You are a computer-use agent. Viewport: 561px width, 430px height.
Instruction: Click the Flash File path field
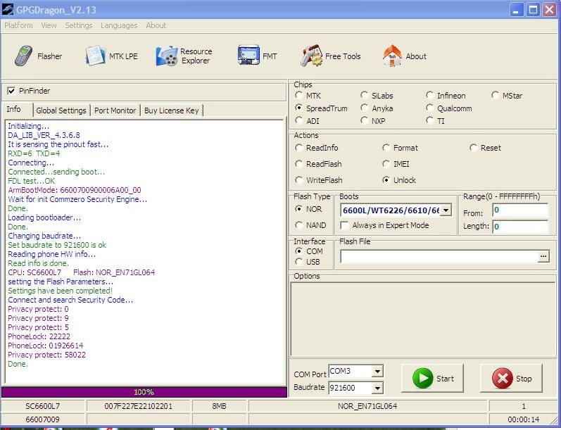click(x=439, y=256)
